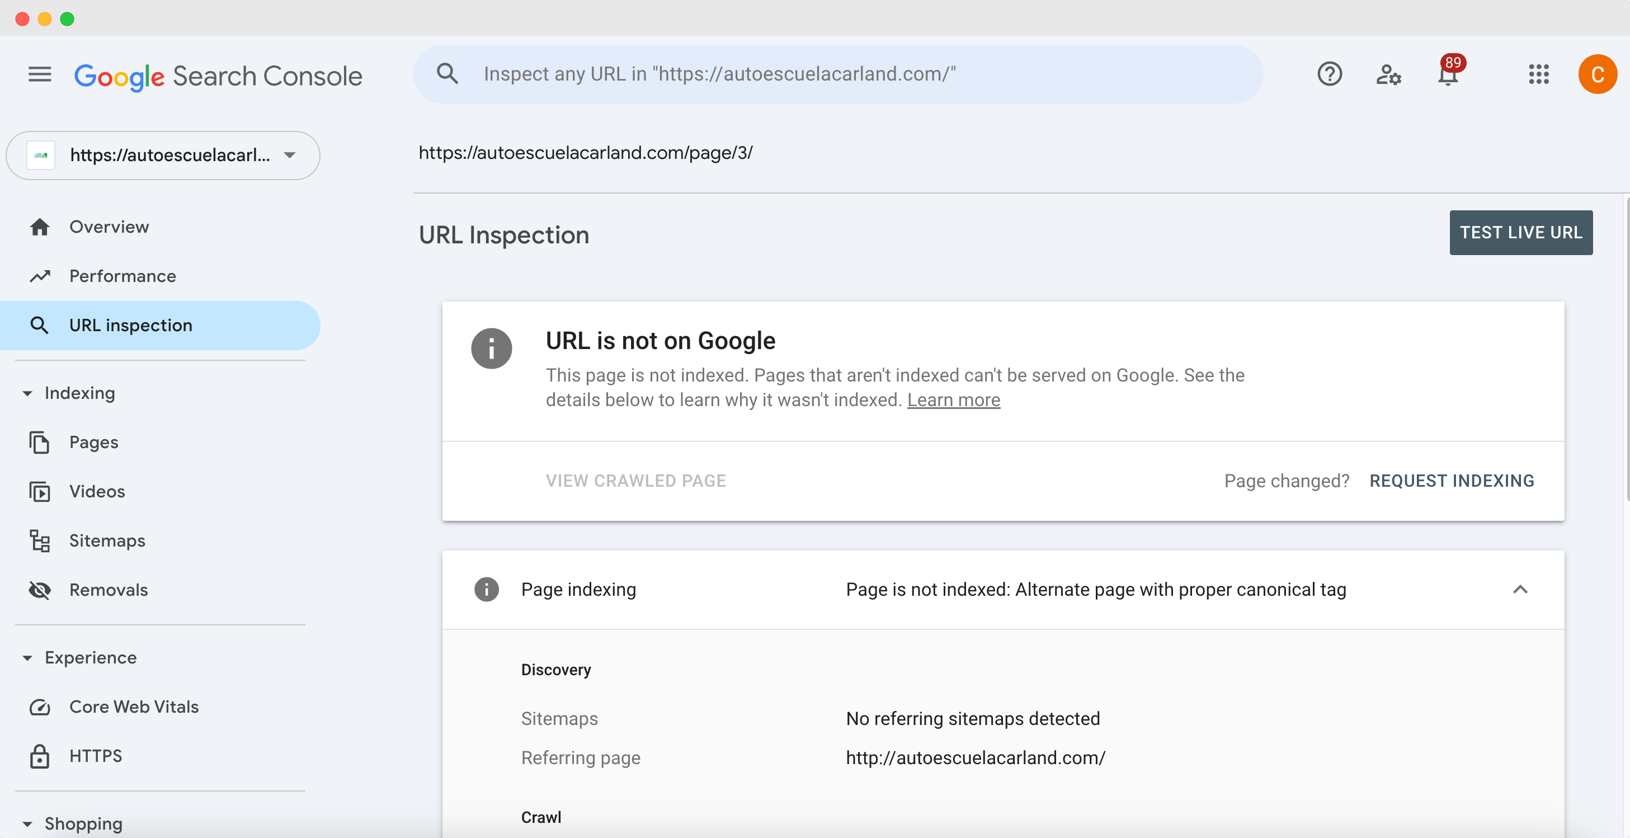Open users and settings icon
This screenshot has height=838, width=1630.
coord(1388,74)
